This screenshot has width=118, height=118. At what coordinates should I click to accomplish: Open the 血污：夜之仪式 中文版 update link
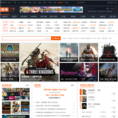click(55, 95)
